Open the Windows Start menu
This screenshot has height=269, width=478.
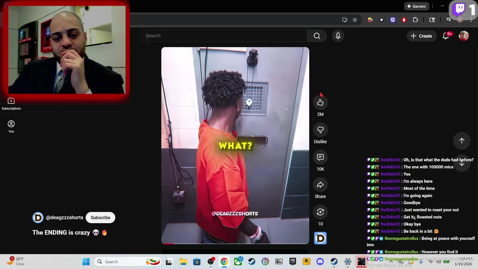[x=86, y=262]
